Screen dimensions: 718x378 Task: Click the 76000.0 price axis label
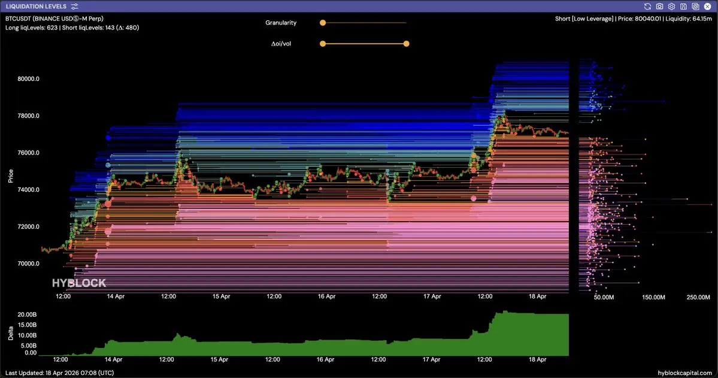28,153
